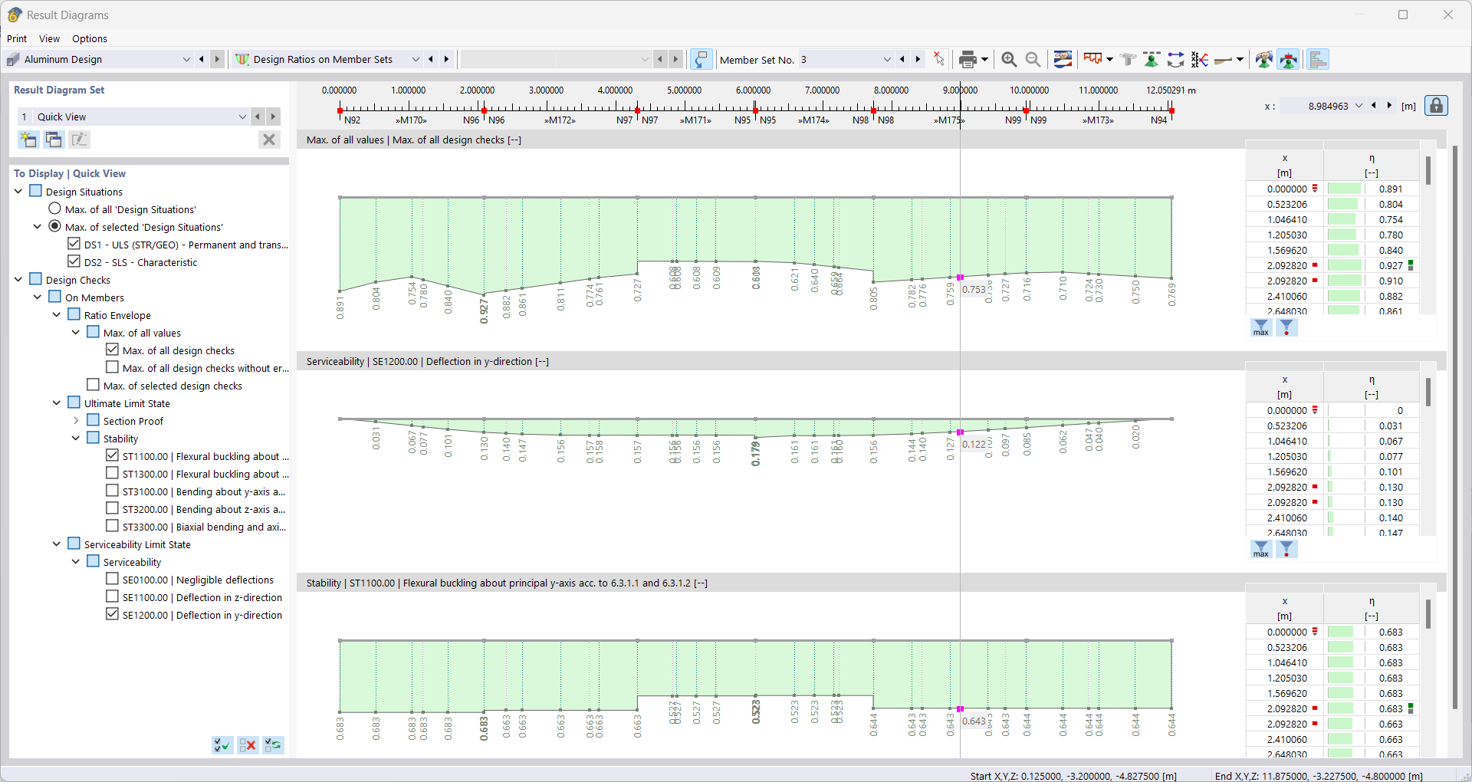The width and height of the screenshot is (1472, 782).
Task: Create a new result diagram set
Action: (x=28, y=140)
